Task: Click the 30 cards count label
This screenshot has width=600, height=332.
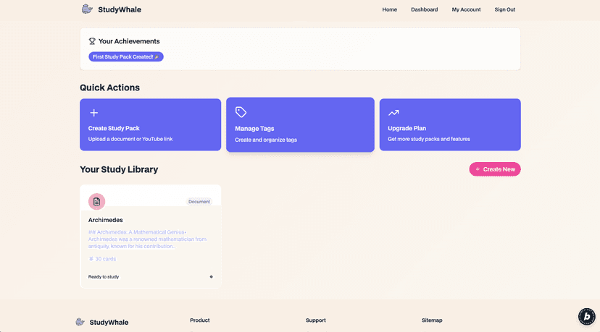Action: [103, 259]
